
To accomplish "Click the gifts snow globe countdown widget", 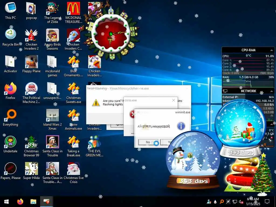I will pyautogui.click(x=240, y=128).
